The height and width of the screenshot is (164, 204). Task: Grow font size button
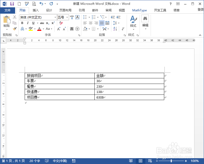tap(59, 29)
